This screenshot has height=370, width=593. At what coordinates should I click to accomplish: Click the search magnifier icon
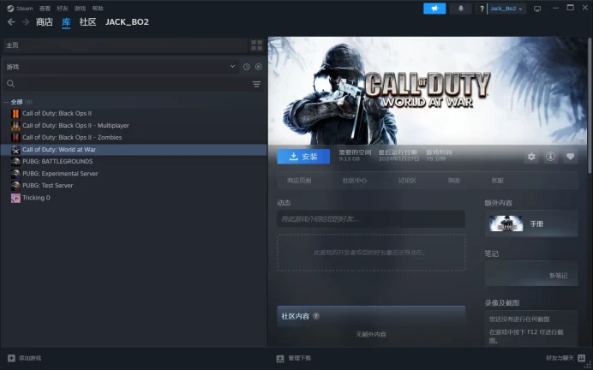point(10,84)
